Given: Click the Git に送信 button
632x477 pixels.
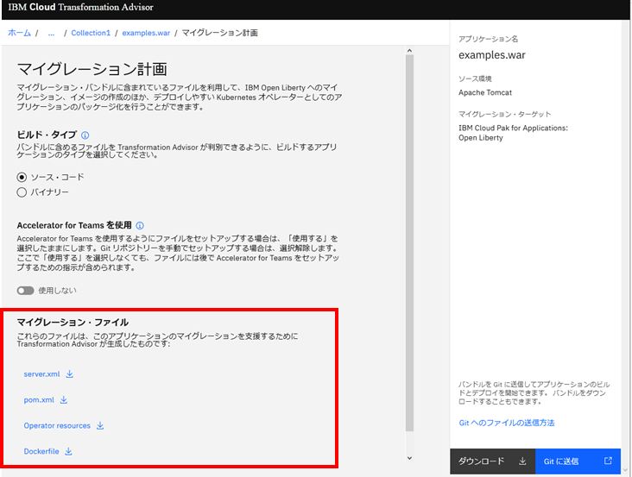Looking at the screenshot, I should (x=578, y=461).
